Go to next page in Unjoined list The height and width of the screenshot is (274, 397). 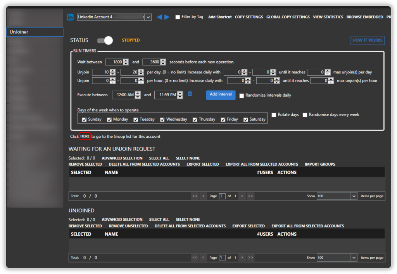[x=242, y=258]
